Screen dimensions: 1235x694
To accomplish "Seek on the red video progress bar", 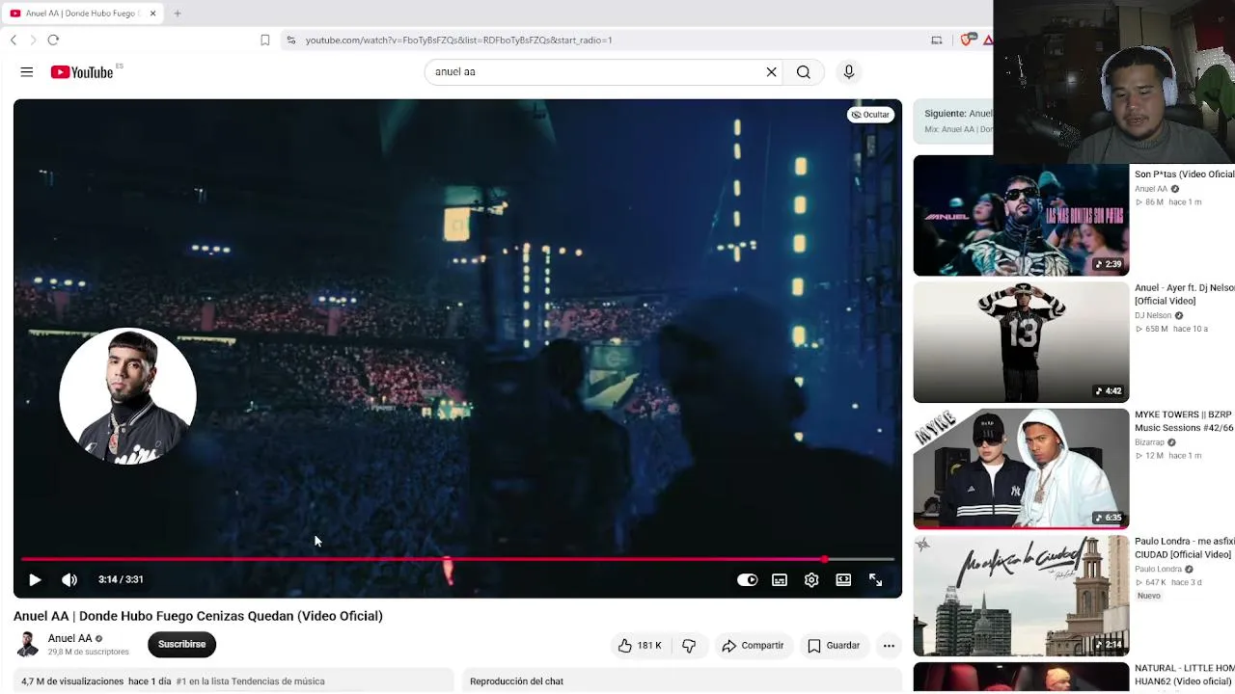I will [457, 559].
